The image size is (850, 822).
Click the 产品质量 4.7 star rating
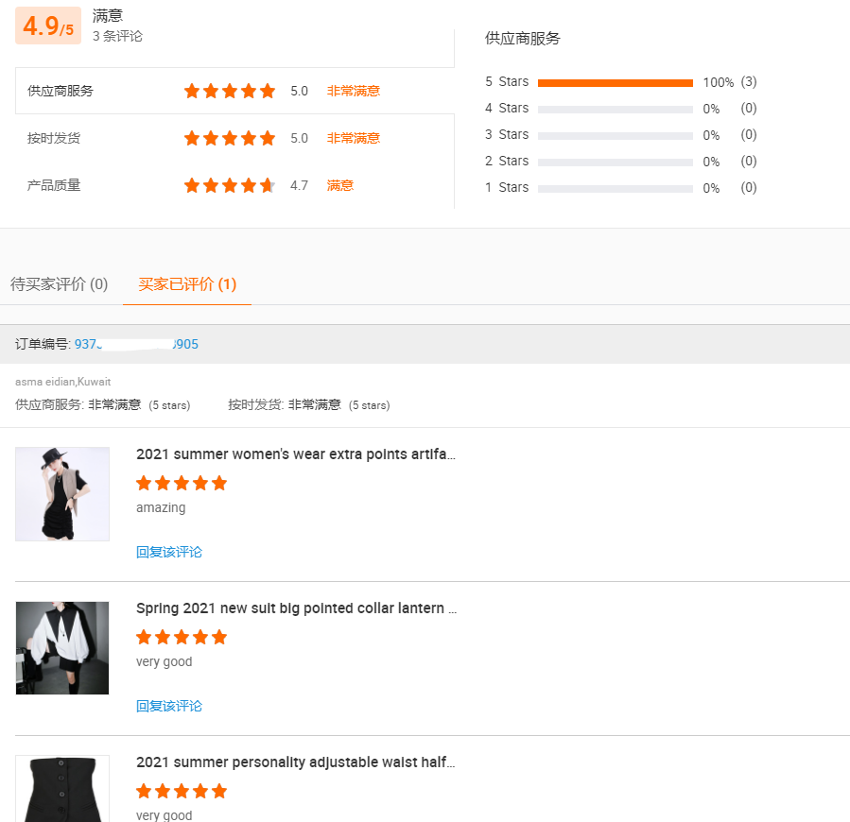(x=230, y=185)
